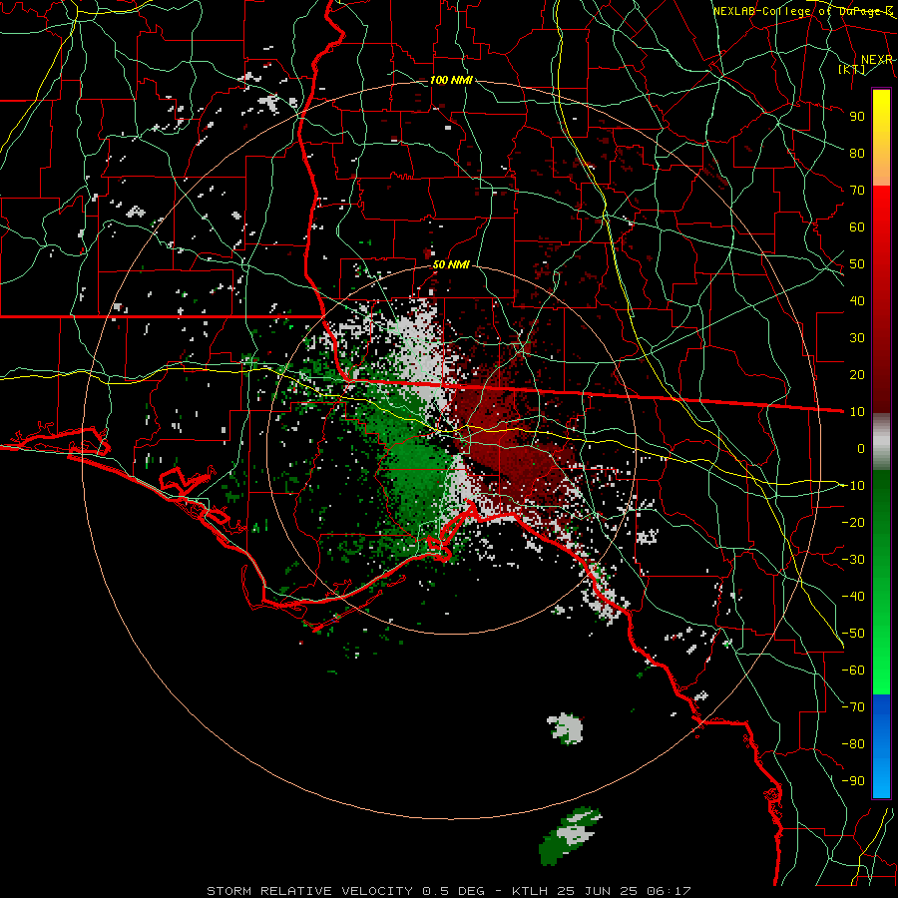
Task: Click the 90 knot label on the color scale
Action: tap(857, 117)
